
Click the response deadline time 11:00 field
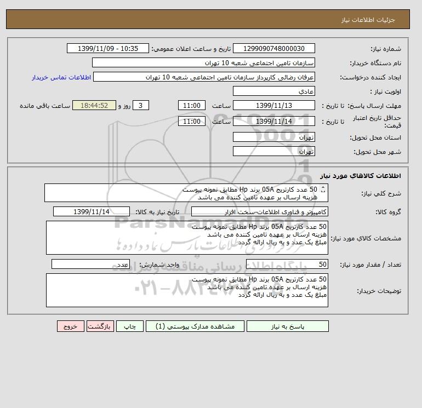click(x=192, y=106)
